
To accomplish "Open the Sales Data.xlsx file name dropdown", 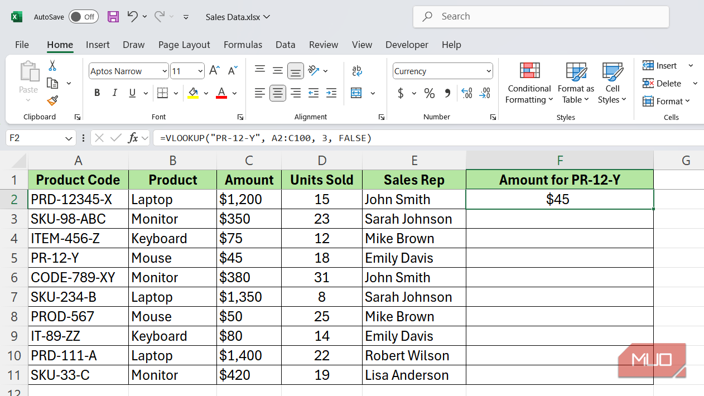I will click(x=238, y=17).
